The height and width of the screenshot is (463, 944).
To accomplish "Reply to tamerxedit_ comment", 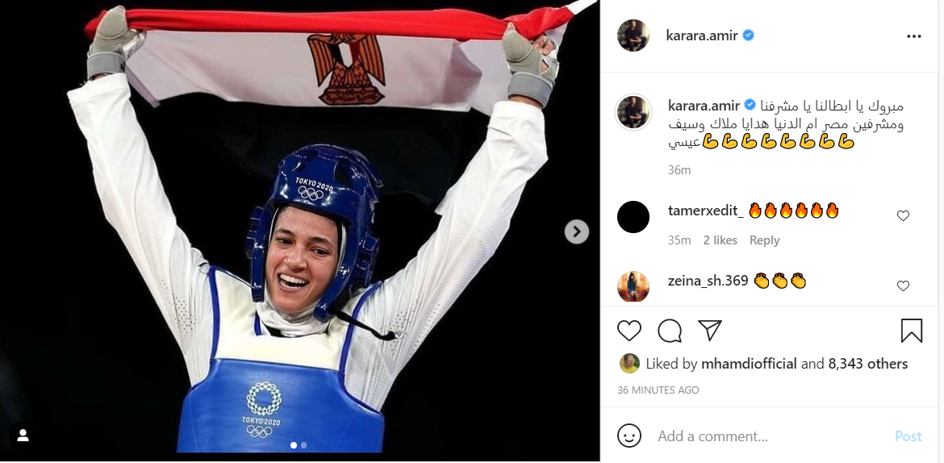I will tap(764, 240).
